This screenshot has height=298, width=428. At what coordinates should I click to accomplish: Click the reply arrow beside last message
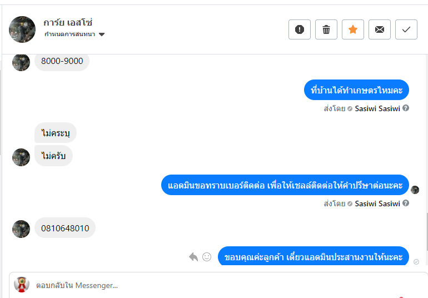coord(193,257)
